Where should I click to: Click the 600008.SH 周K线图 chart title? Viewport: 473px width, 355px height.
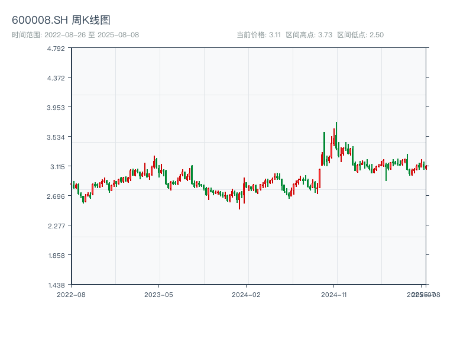point(61,21)
